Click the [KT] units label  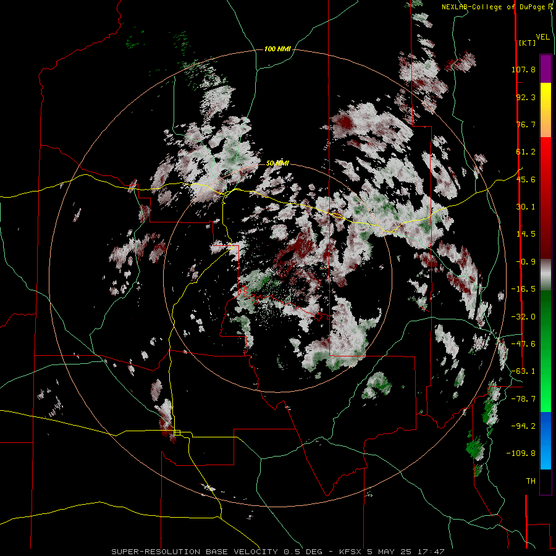click(527, 43)
